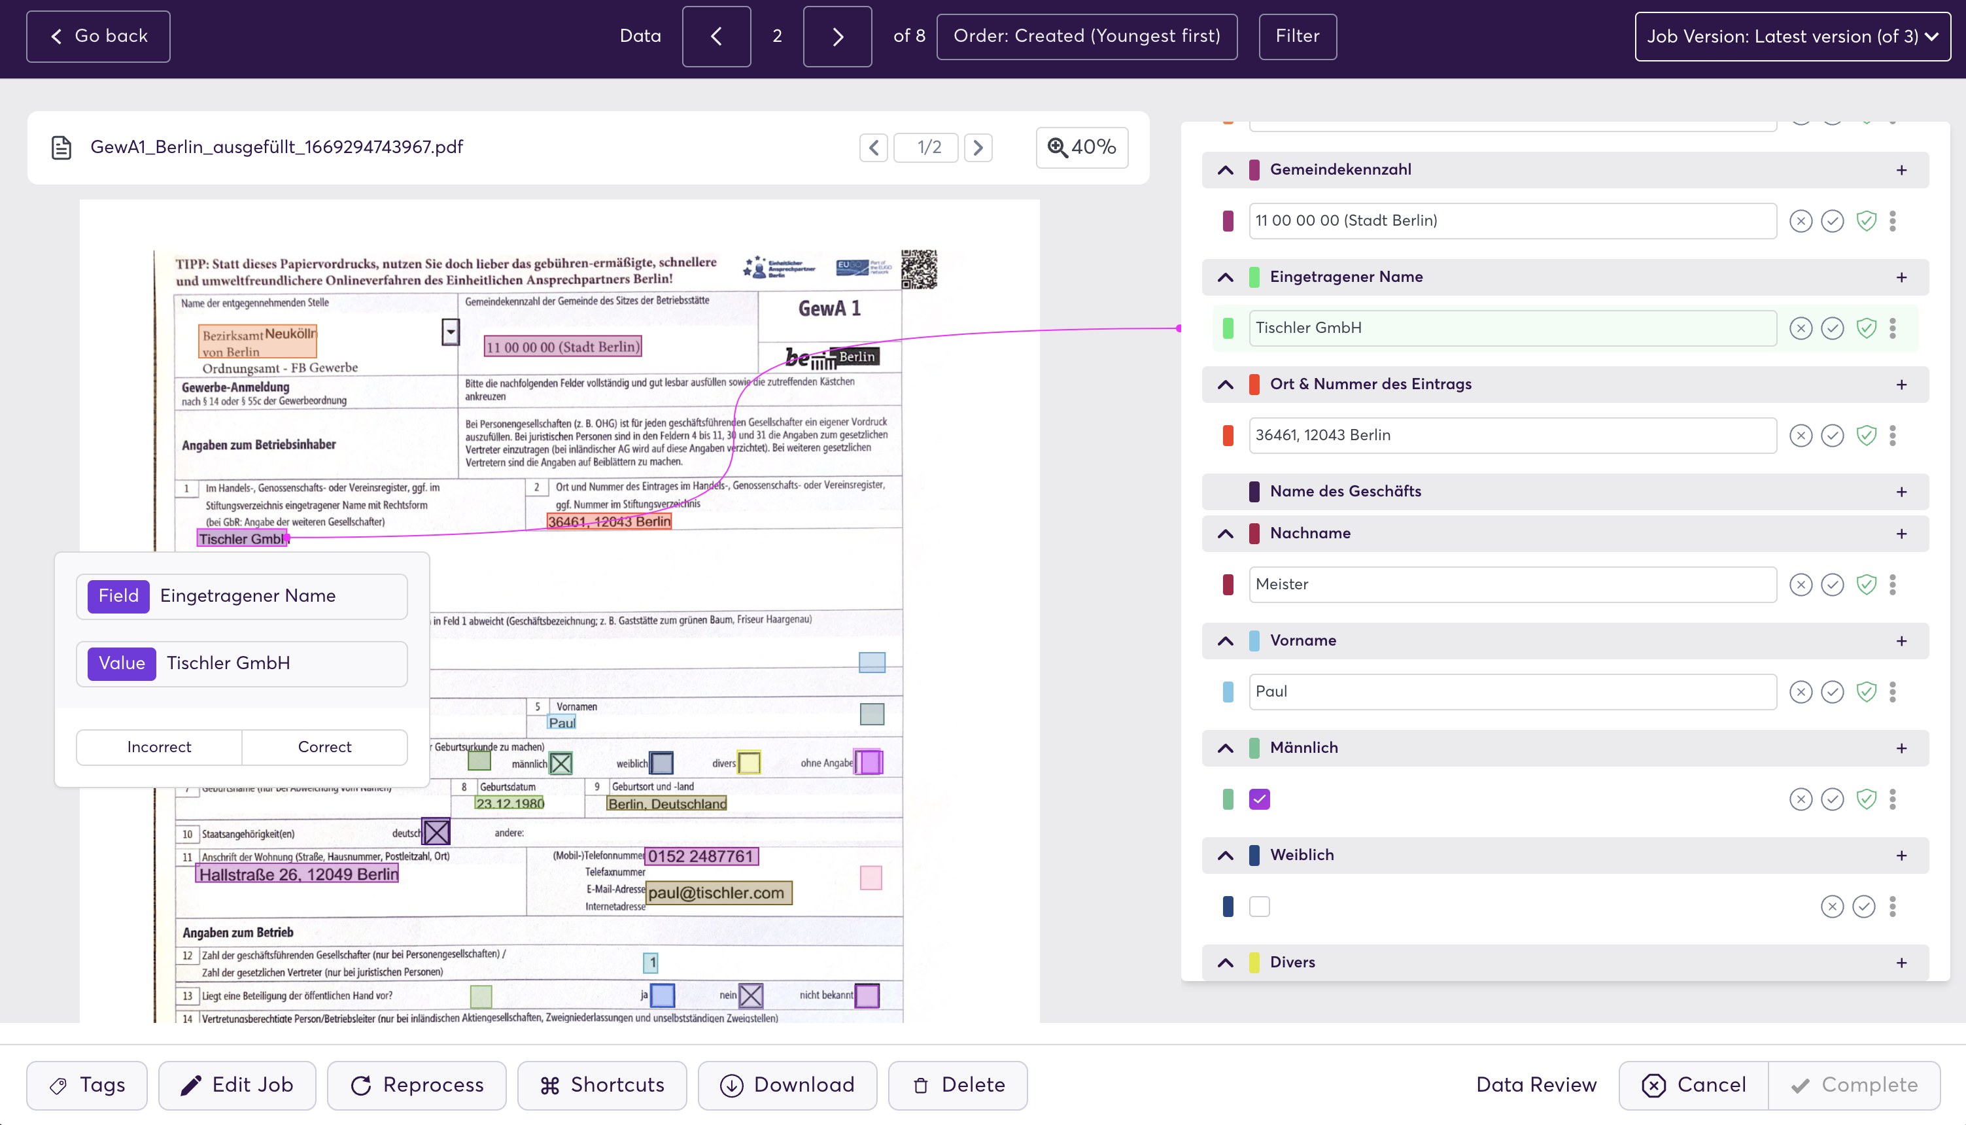Mark the Eingetragener Name popup value as Correct
The image size is (1966, 1125).
pyautogui.click(x=324, y=747)
